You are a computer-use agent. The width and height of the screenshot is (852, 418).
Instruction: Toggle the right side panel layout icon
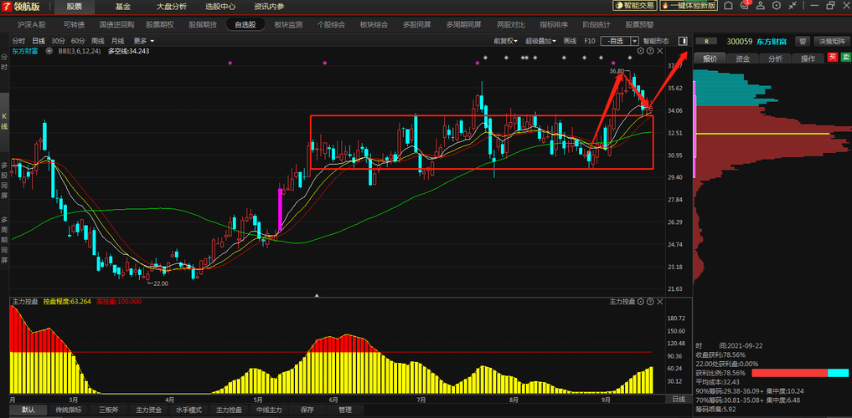pos(683,41)
